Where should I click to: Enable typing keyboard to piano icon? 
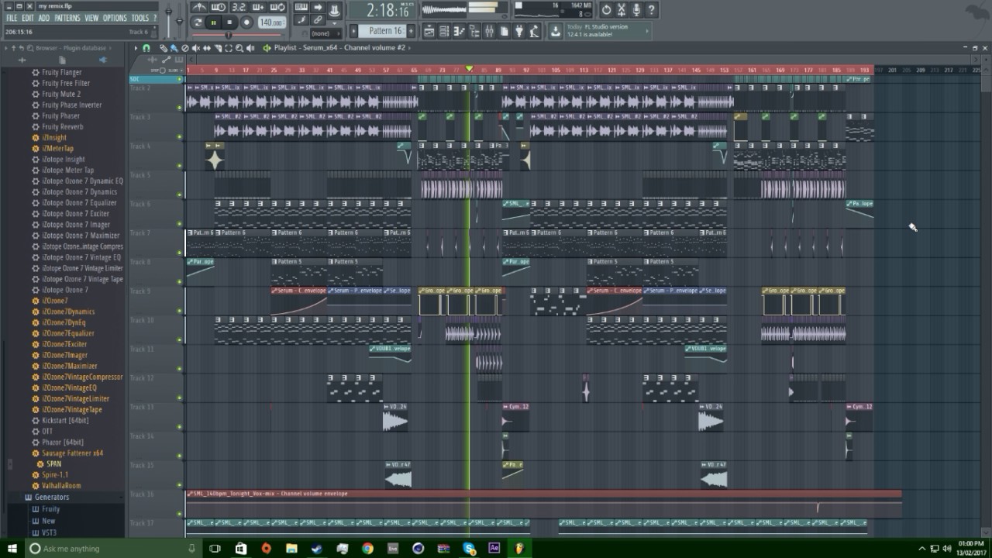tap(301, 7)
